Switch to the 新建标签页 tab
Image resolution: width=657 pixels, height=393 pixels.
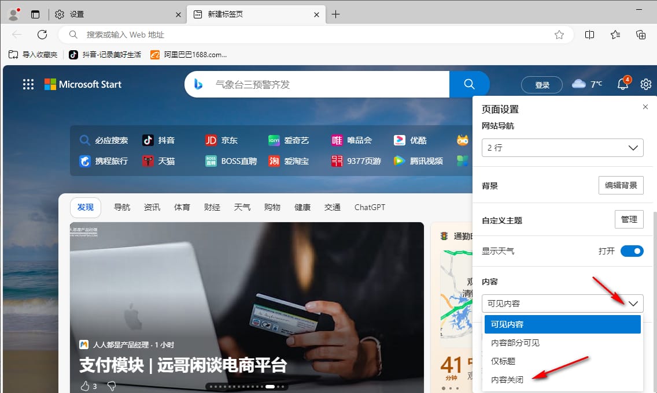pos(256,14)
